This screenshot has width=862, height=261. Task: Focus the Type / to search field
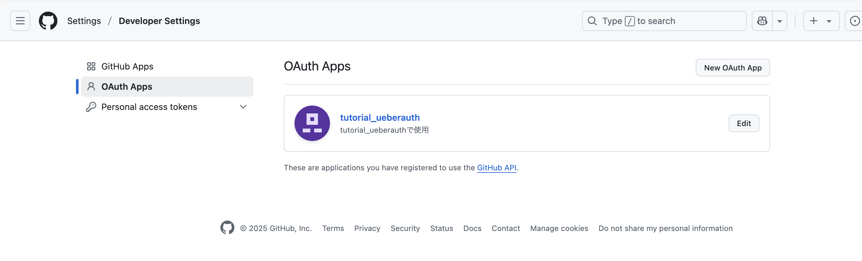pos(664,21)
